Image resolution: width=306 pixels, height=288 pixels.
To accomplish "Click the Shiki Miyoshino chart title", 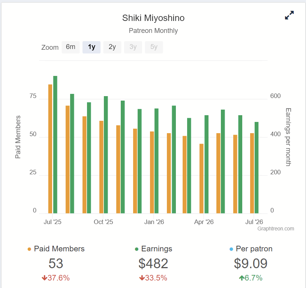I will tap(153, 18).
